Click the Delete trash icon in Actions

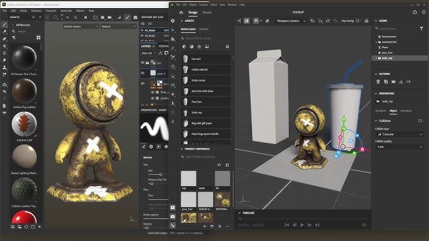pos(378,82)
